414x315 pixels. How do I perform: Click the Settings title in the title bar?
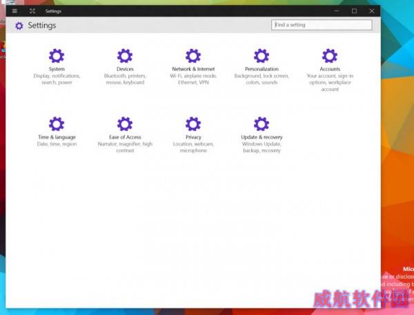coord(53,11)
